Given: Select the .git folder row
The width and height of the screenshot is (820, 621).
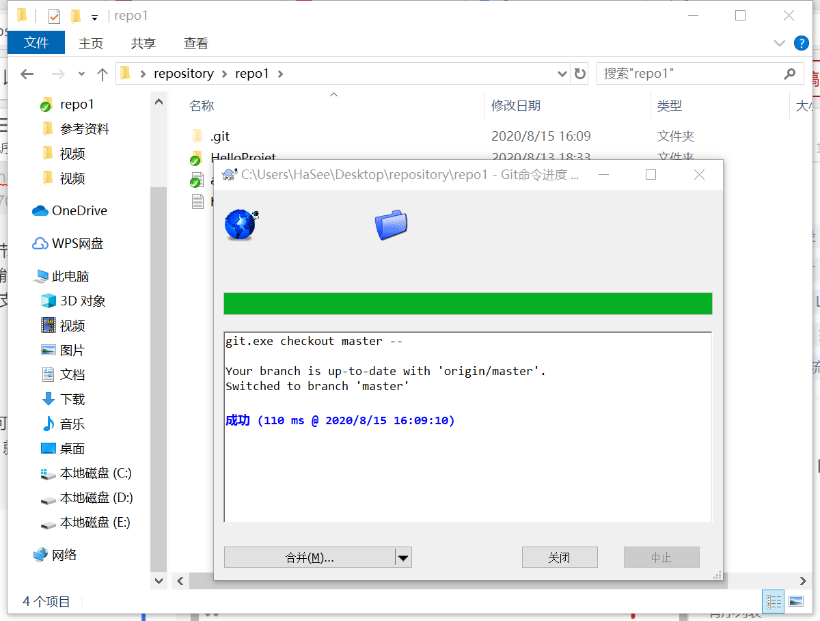Looking at the screenshot, I should (492, 136).
